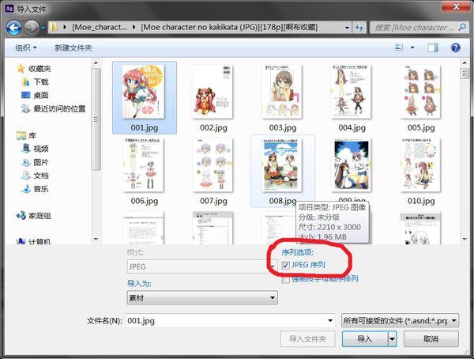Click the sidebar scrollbar up arrow
The image size is (474, 359).
(96, 62)
